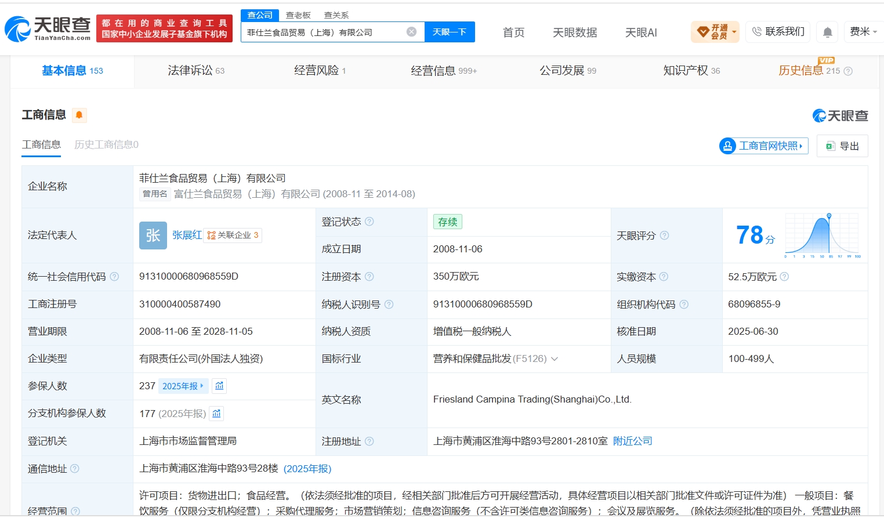
Task: Open the 知识产权 tab
Action: pos(691,71)
